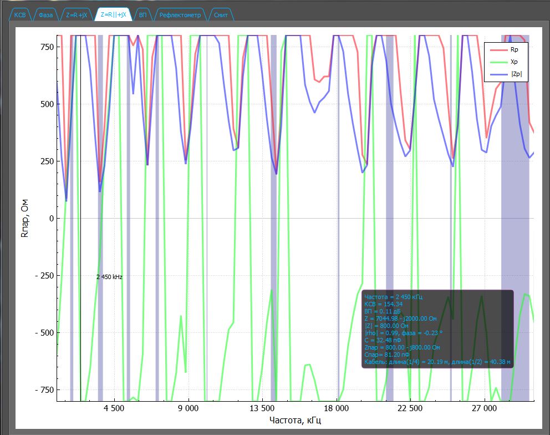
Task: Click the 13 500 frequency axis label
Action: tap(262, 409)
